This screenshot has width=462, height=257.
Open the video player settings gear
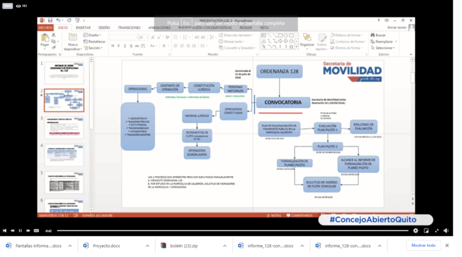pos(416,230)
